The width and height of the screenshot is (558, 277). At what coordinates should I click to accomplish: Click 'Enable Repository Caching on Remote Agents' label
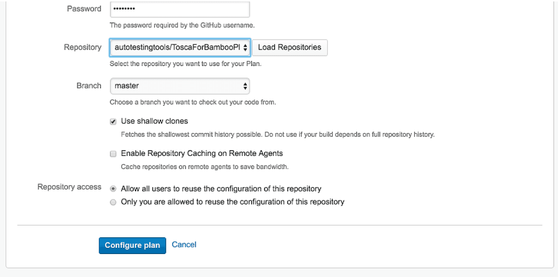pos(202,154)
